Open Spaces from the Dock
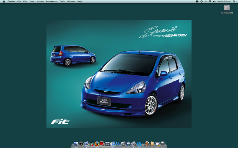This screenshot has width=238, height=148. tap(107, 144)
